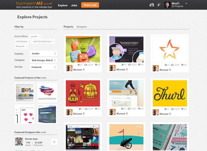Open the lightning bolt activity icon
The width and height of the screenshot is (207, 151).
coord(159,5)
